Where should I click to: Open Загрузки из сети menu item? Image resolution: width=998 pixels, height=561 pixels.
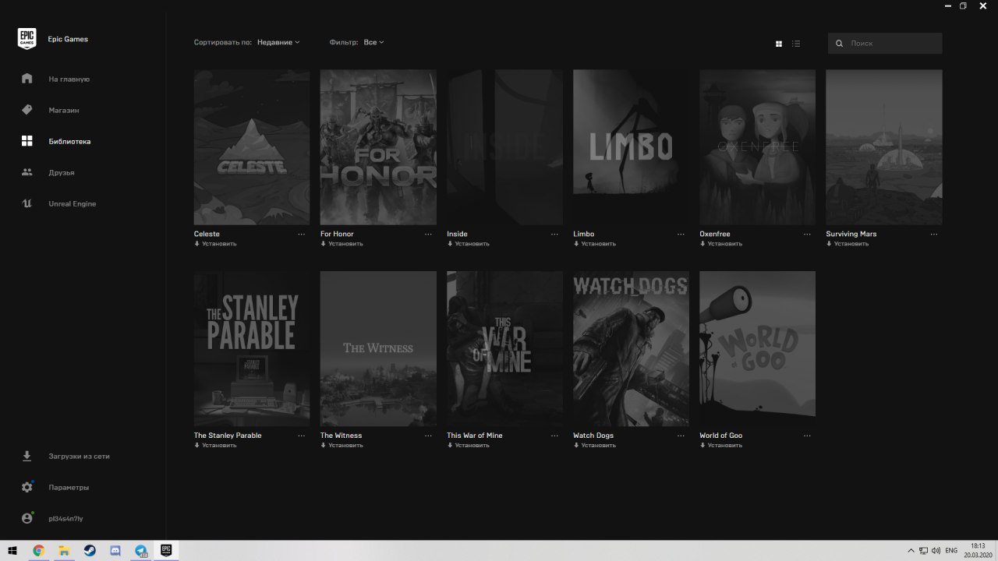79,457
